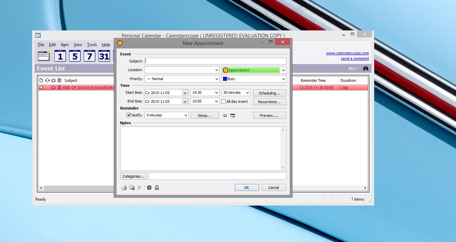Click the Scheduling... button
The height and width of the screenshot is (242, 456).
coord(269,93)
